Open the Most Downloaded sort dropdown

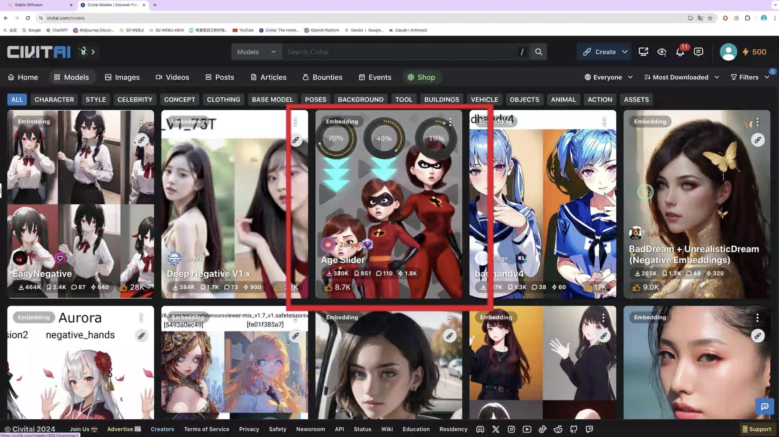pos(681,77)
